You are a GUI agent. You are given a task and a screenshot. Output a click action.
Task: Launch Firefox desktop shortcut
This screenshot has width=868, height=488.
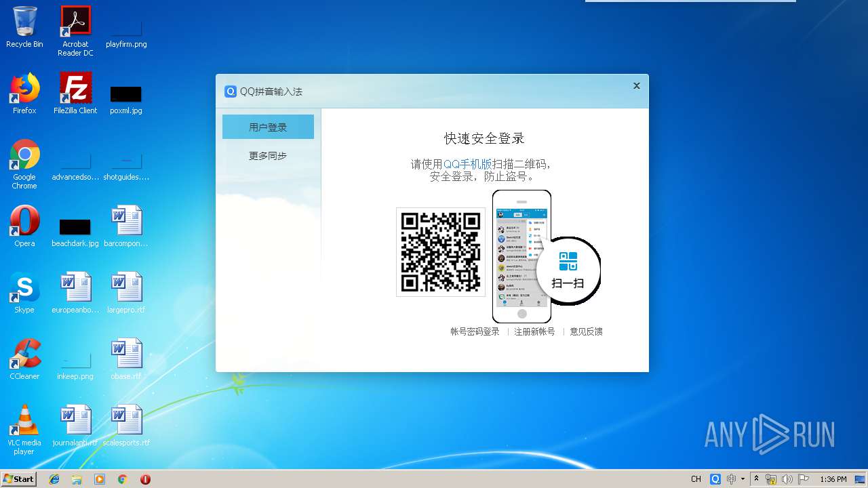point(24,94)
